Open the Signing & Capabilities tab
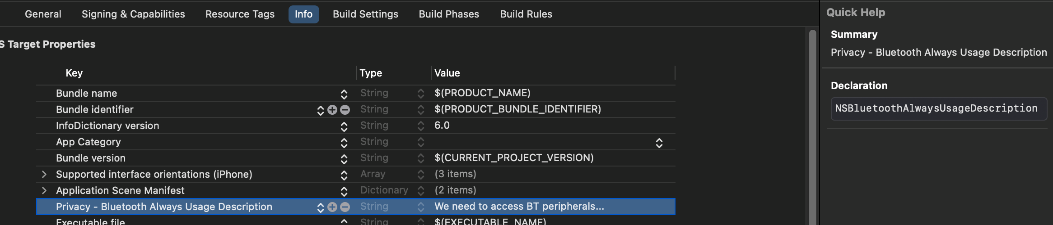This screenshot has width=1053, height=225. [133, 14]
